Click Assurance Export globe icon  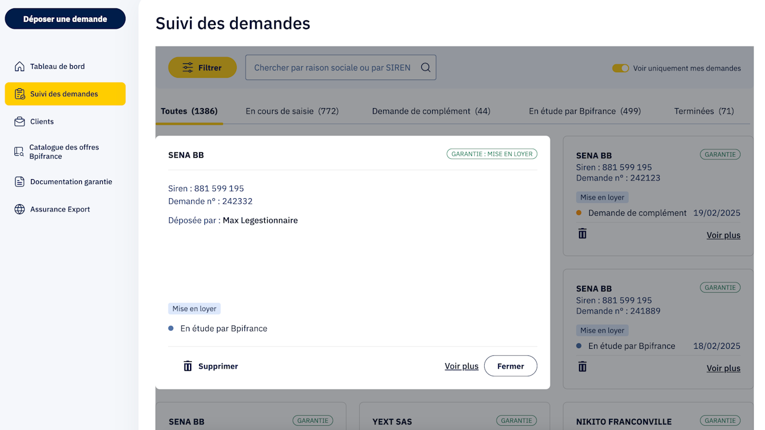tap(20, 209)
